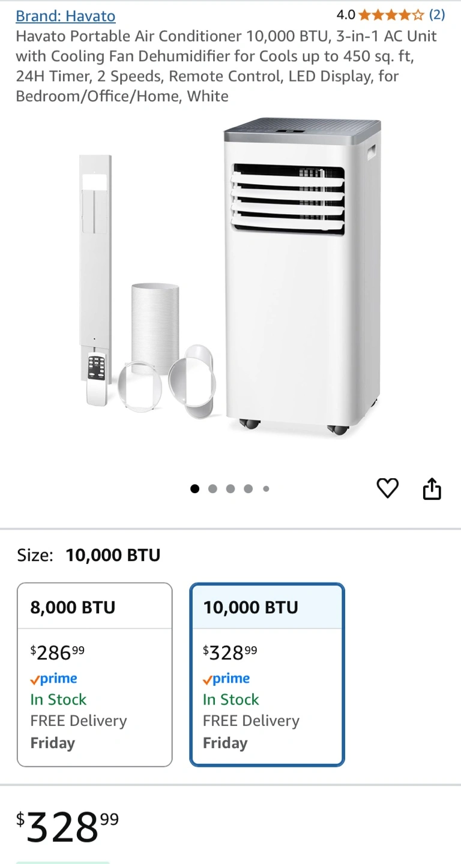Tap the prime badge under 10,000 BTU
Image resolution: width=461 pixels, height=864 pixels.
[x=226, y=679]
